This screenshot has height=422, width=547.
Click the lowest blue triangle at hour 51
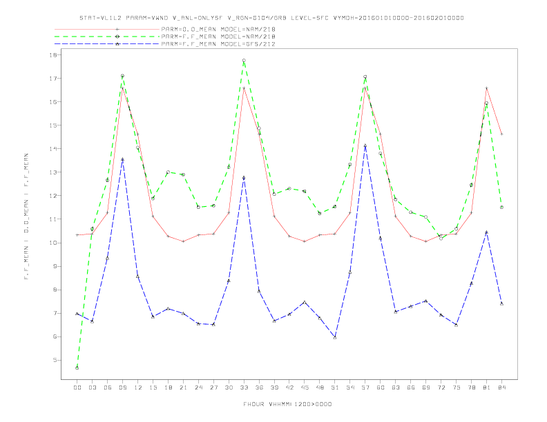335,337
